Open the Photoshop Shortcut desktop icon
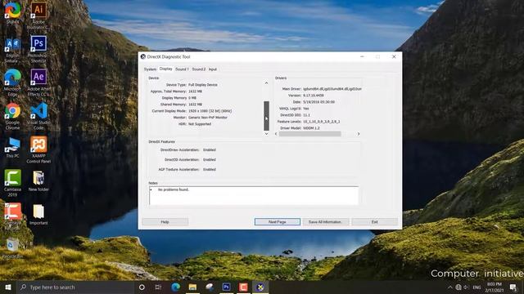The height and width of the screenshot is (294, 524). (38, 49)
